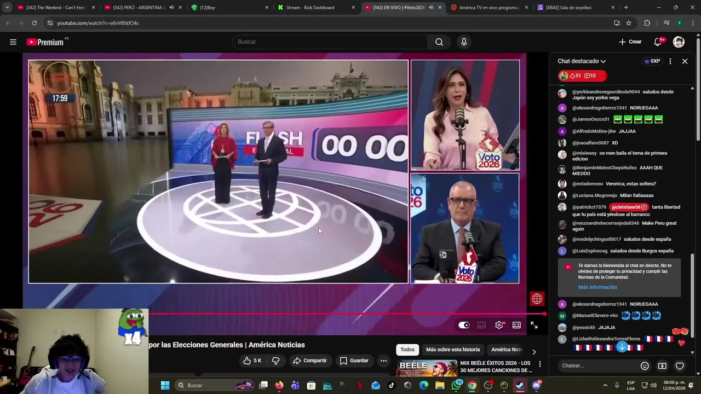Open options for MIX BEÉLE video
Image resolution: width=701 pixels, height=394 pixels.
[539, 364]
